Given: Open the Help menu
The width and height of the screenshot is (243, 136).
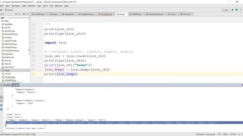Looking at the screenshot, I should 66,6.
